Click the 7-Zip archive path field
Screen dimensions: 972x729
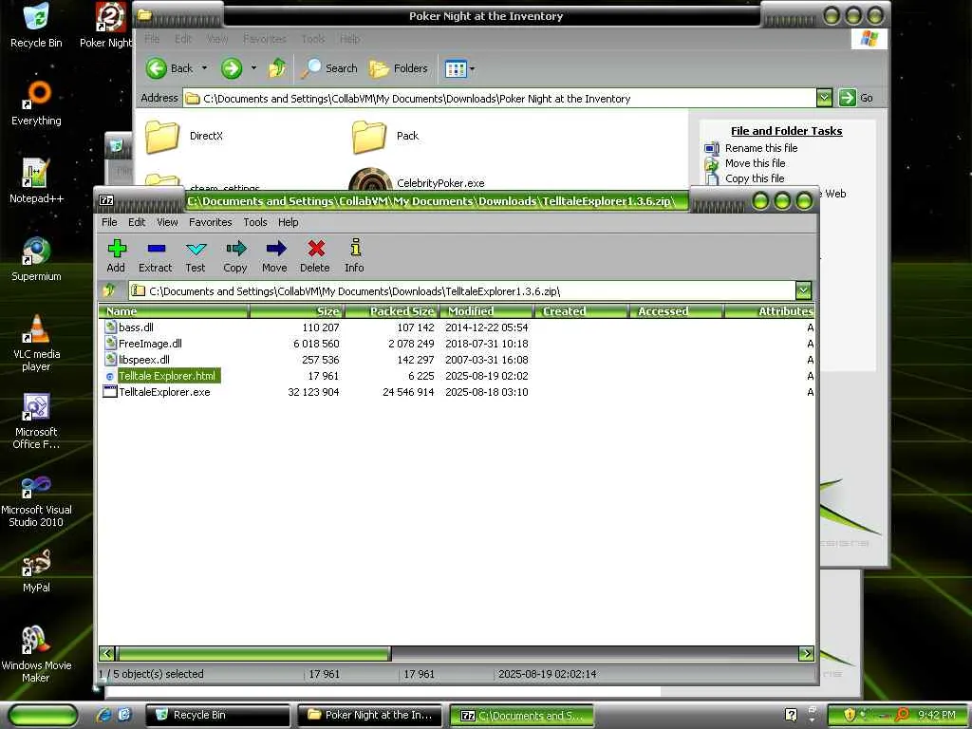[462, 290]
